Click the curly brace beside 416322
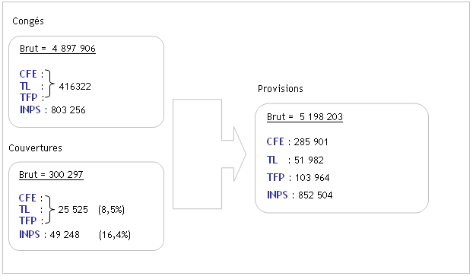This screenshot has height=276, width=473. (49, 84)
